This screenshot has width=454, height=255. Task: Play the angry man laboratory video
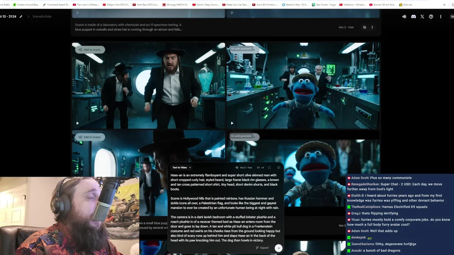click(77, 123)
